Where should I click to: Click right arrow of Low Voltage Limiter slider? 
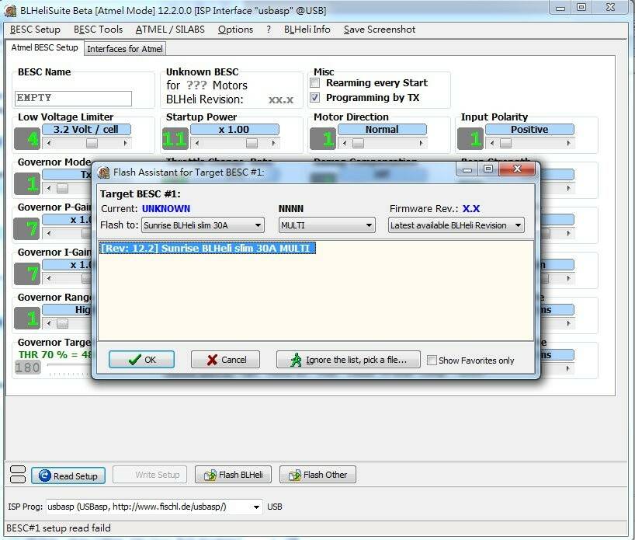coord(126,143)
